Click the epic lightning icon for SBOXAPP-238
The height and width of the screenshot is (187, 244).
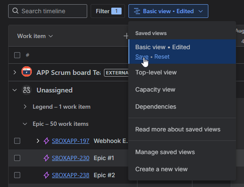[x=46, y=175]
